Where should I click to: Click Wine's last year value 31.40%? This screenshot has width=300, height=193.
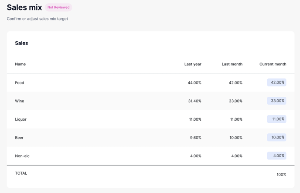(x=194, y=101)
